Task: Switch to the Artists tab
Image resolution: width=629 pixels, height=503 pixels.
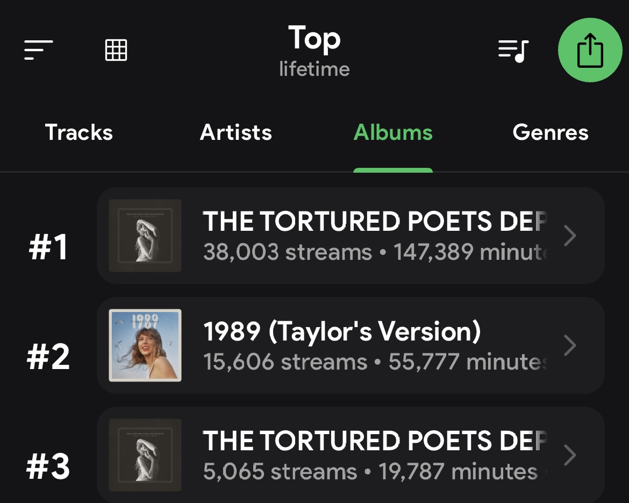Action: (236, 132)
